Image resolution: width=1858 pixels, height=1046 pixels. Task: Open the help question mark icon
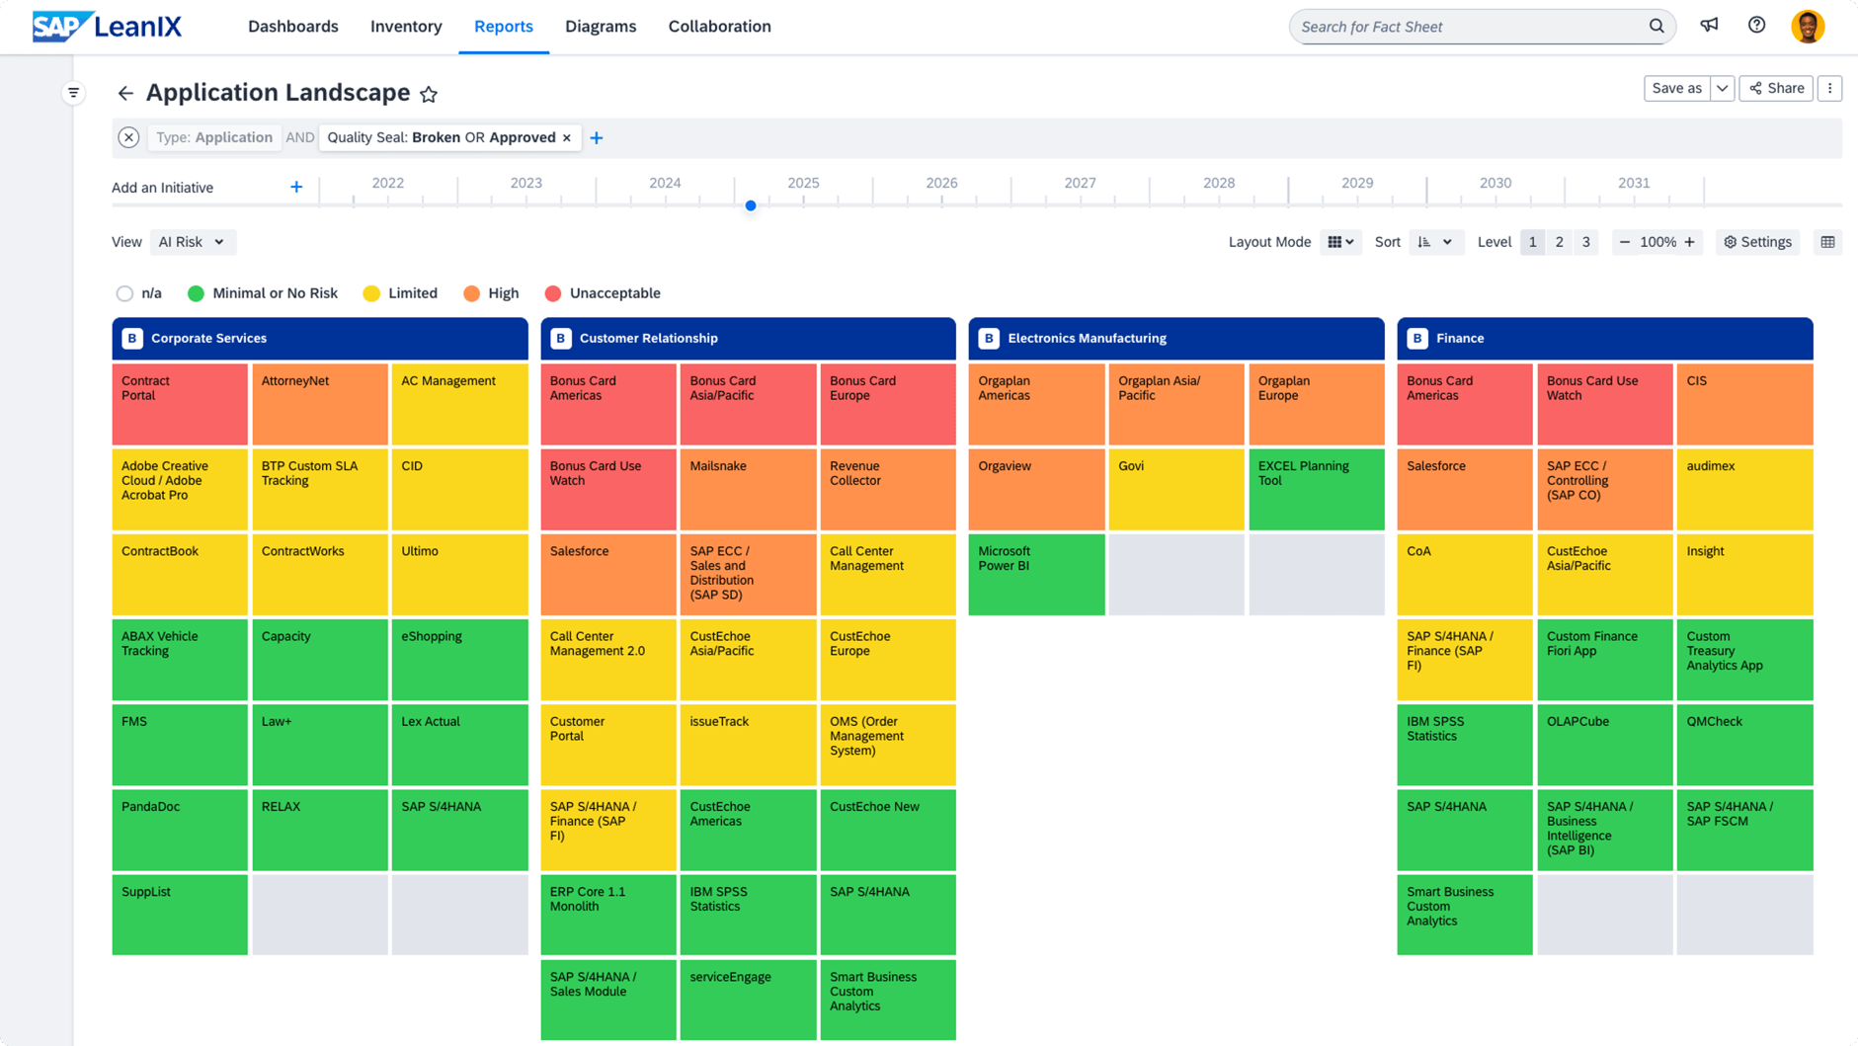click(1757, 26)
